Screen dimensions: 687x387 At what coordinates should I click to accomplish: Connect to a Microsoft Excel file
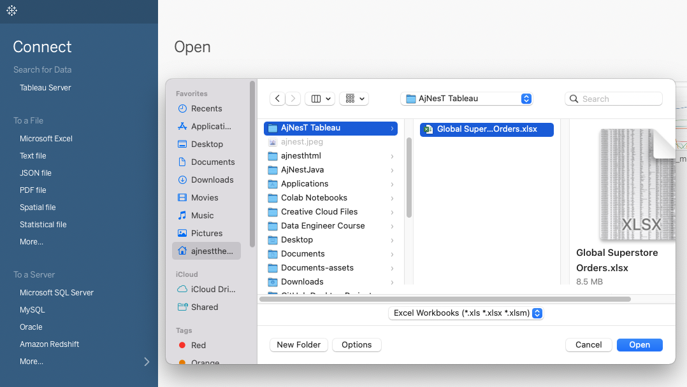pyautogui.click(x=46, y=139)
